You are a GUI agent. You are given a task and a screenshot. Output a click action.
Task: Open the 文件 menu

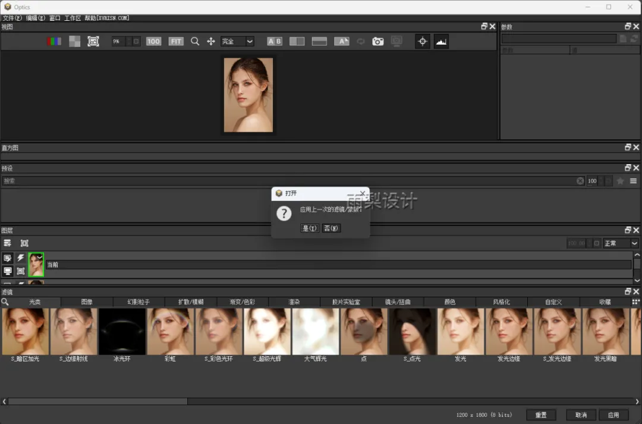tap(12, 18)
